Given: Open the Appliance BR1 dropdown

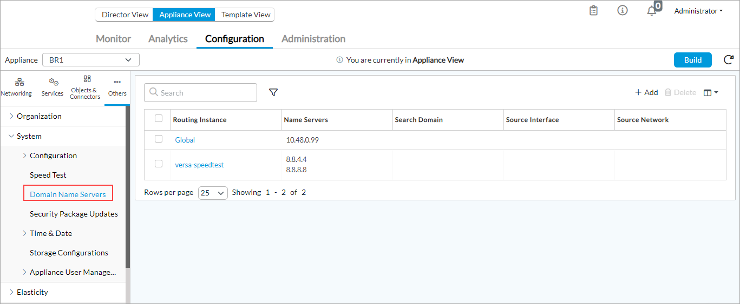Looking at the screenshot, I should [90, 60].
